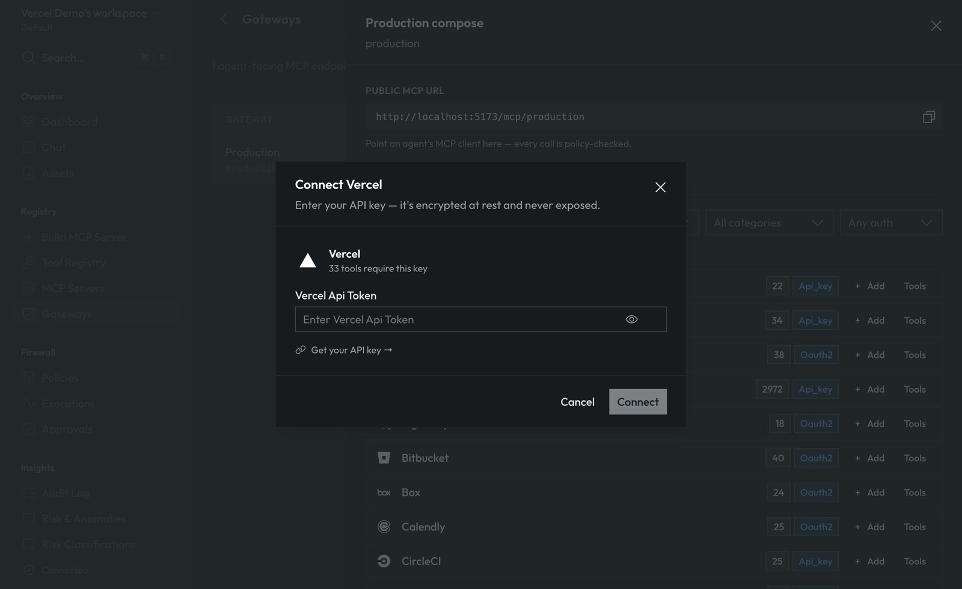Click the Connect button

coord(638,402)
